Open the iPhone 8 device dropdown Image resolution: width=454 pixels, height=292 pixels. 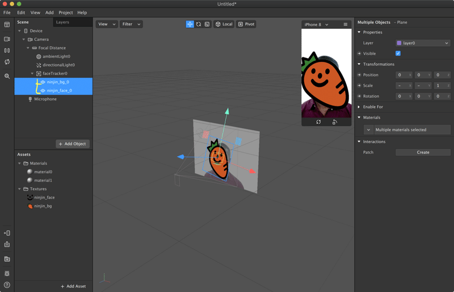pos(317,24)
